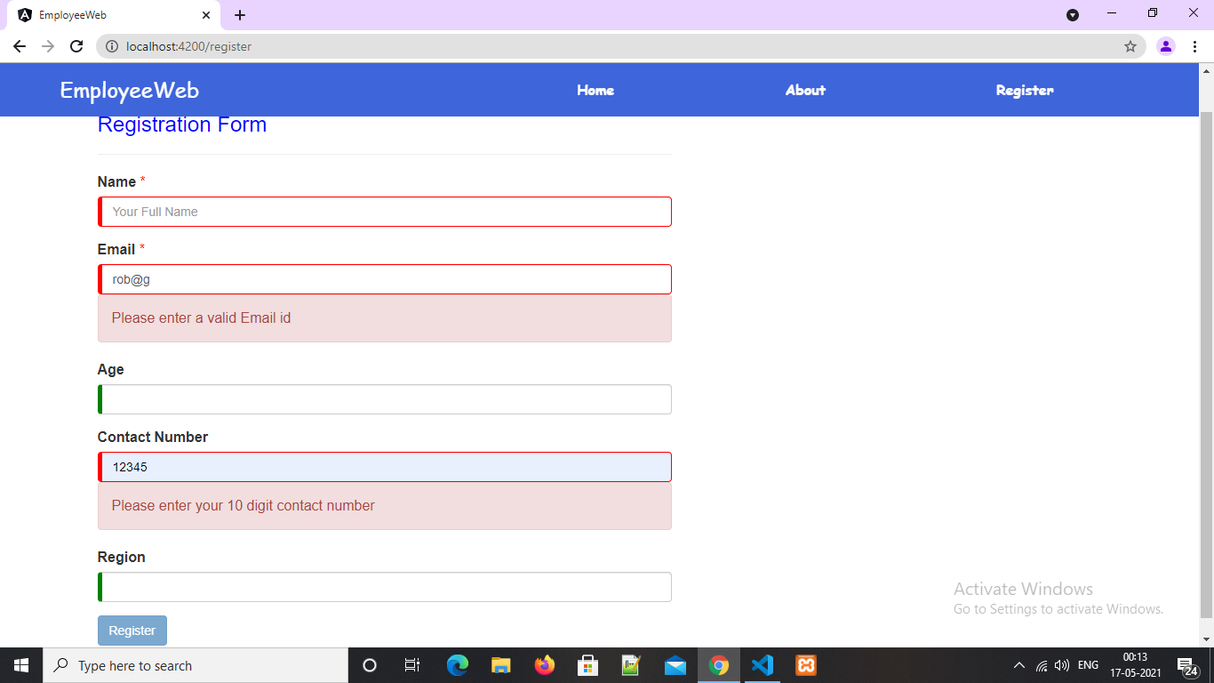The image size is (1214, 683).
Task: Open Mail app from taskbar
Action: 675,665
